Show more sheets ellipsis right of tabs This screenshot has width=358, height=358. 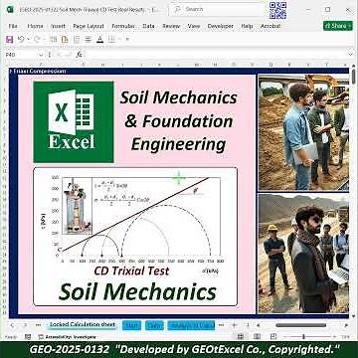(222, 325)
